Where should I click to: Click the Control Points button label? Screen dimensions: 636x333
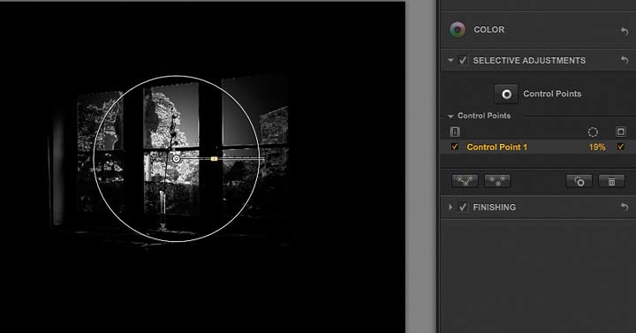(x=552, y=94)
